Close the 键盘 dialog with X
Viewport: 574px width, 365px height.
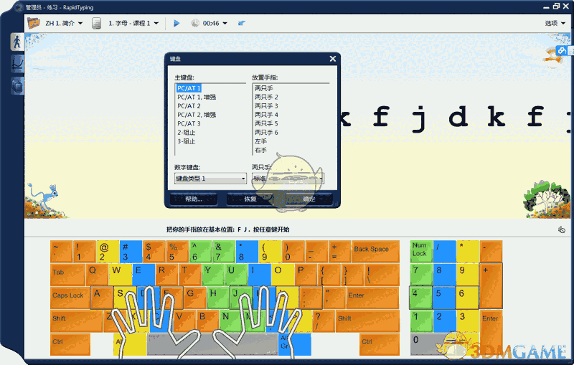coord(333,59)
